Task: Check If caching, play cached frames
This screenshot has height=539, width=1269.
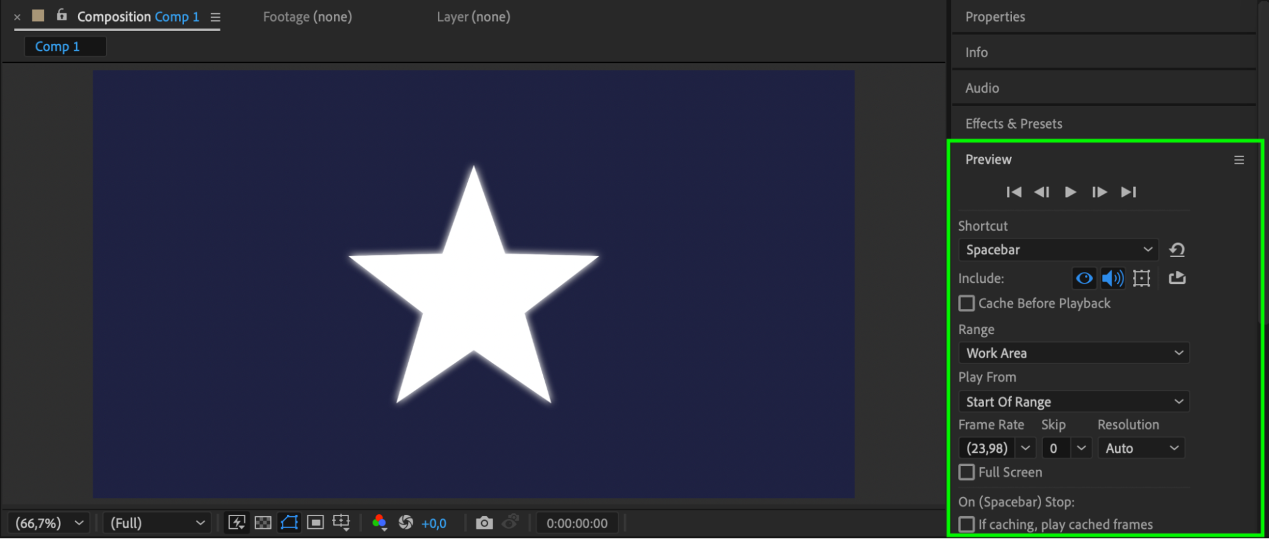Action: [966, 524]
